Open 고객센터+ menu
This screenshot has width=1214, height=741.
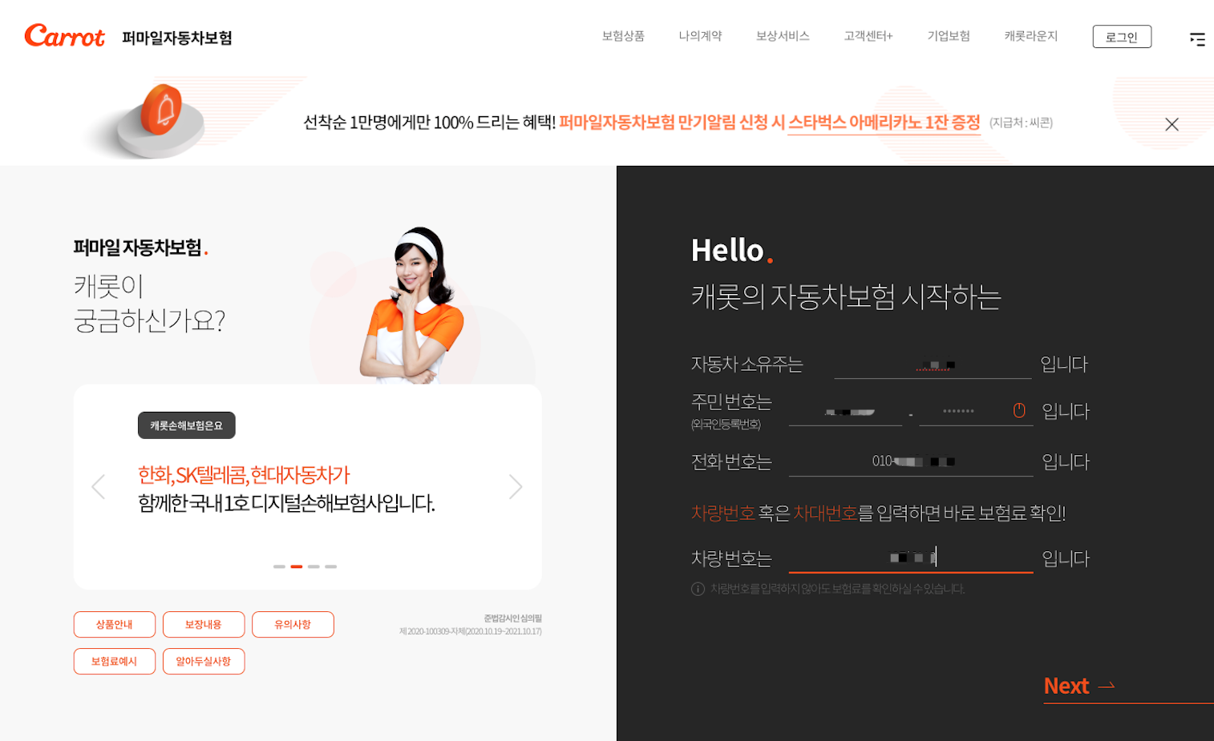[868, 36]
